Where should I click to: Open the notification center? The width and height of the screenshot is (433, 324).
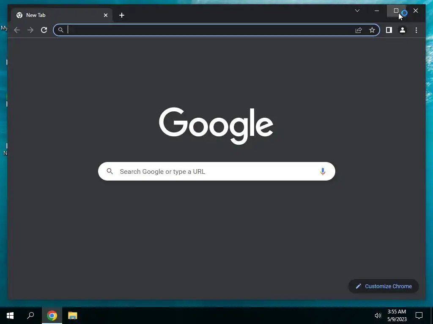tap(419, 316)
